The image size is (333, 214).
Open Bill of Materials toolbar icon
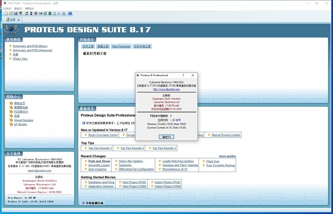tap(55, 13)
